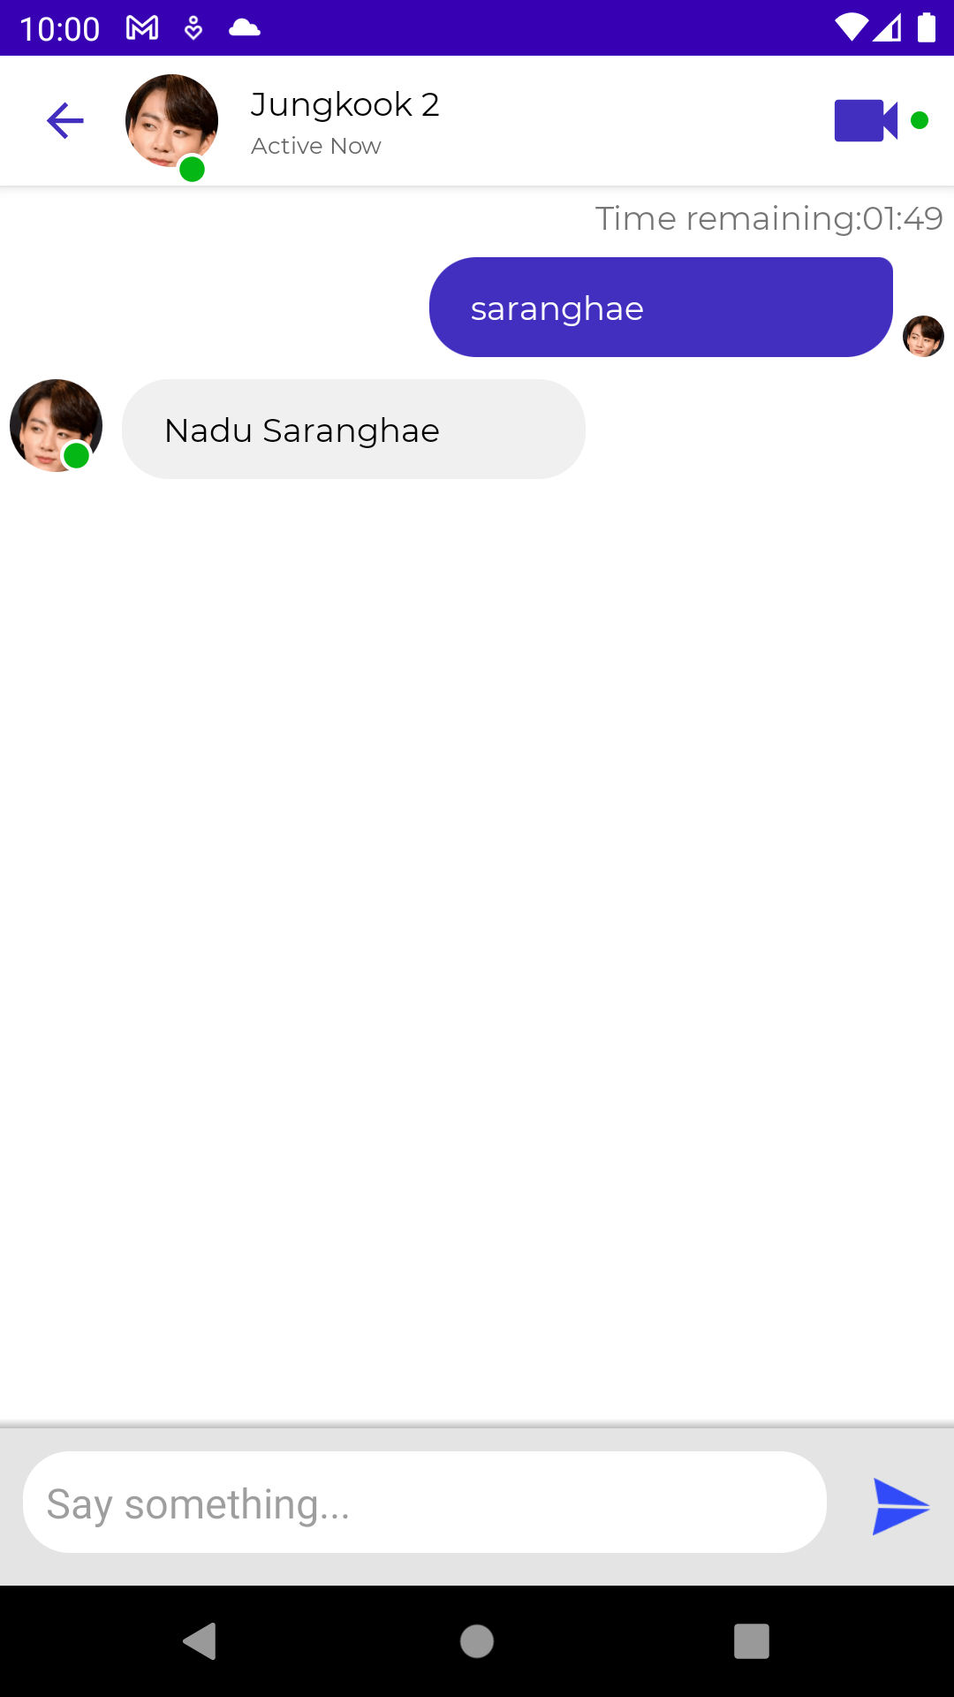Select the 'saranghae' sent message bubble
The image size is (954, 1697).
pos(661,308)
